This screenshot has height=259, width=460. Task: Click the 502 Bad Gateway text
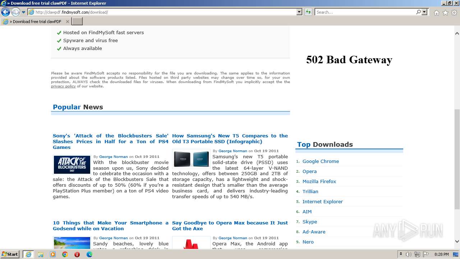coord(349,60)
